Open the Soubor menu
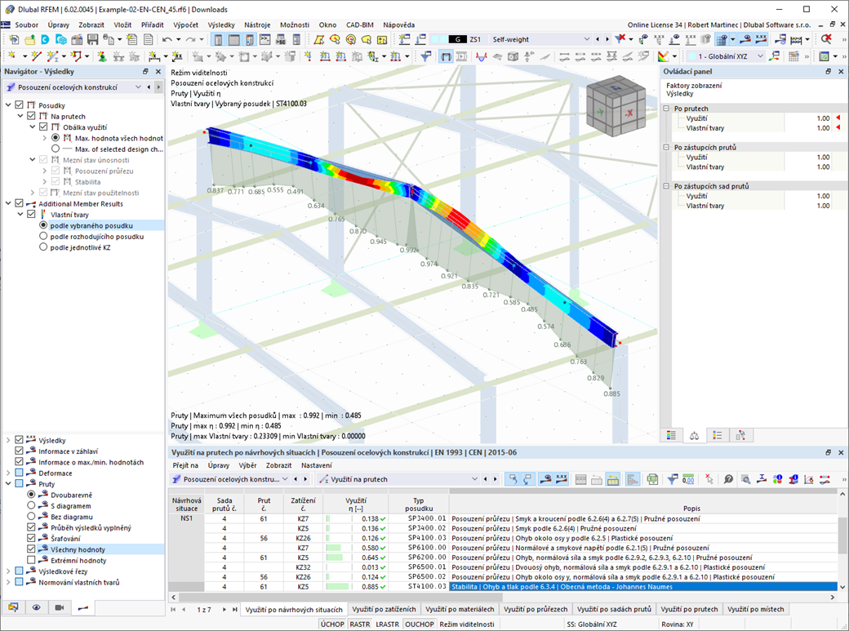Viewport: 849px width, 631px height. tap(26, 25)
